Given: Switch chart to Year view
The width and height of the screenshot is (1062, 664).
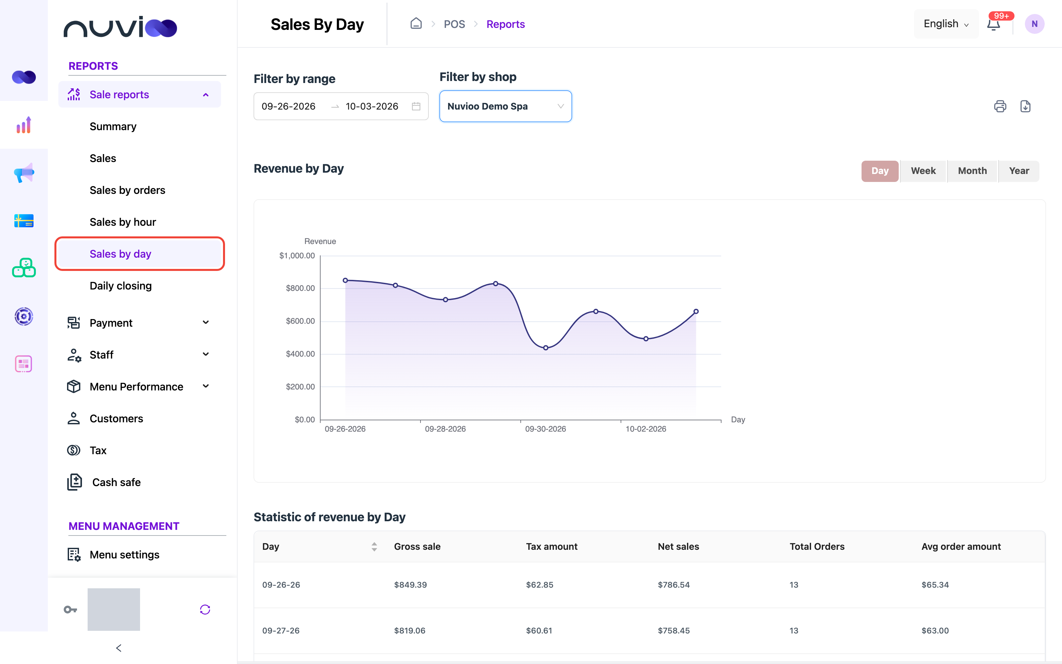Looking at the screenshot, I should 1019,171.
